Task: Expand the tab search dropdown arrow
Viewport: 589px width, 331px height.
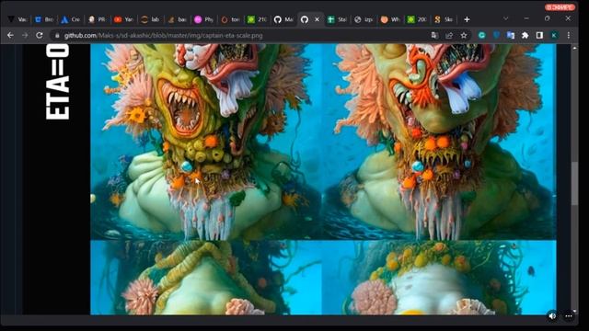Action: (x=505, y=18)
